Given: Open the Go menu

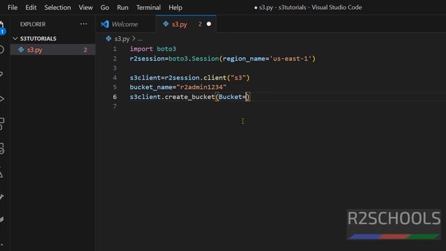Looking at the screenshot, I should (105, 8).
